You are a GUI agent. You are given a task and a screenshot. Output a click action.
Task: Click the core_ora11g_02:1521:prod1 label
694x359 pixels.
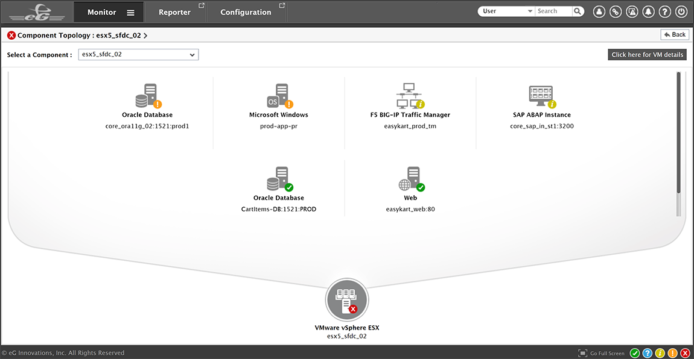pos(147,126)
